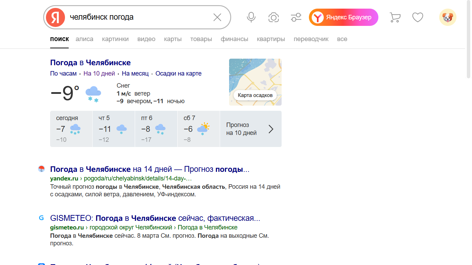Click the Yandex Weather umbrella favicon

(x=41, y=169)
